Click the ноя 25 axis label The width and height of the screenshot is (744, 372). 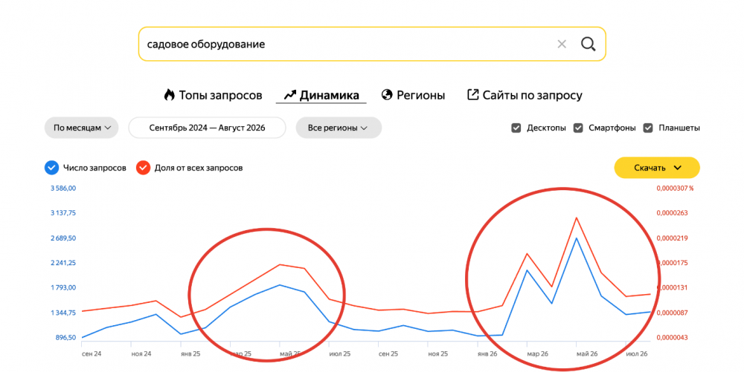pos(438,353)
